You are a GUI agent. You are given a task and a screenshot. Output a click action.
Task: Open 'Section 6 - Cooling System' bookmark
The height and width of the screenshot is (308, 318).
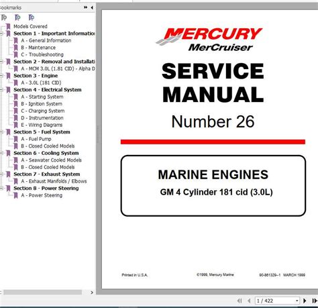coord(46,153)
